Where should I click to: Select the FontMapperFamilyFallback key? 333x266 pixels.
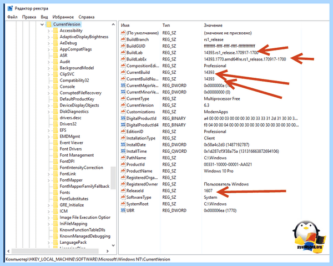click(x=84, y=187)
